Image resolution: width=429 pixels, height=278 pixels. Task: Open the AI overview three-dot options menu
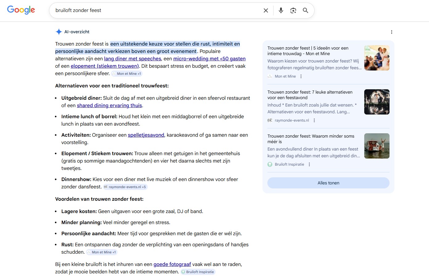(x=392, y=32)
